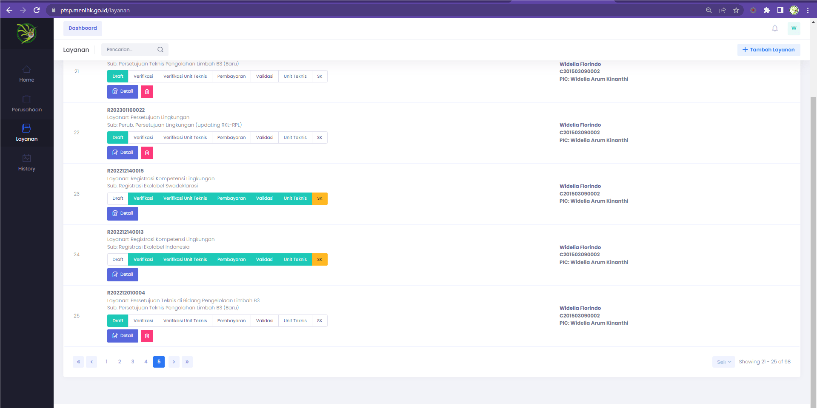
Task: Delete entry R202301160022 with trash icon
Action: [147, 153]
